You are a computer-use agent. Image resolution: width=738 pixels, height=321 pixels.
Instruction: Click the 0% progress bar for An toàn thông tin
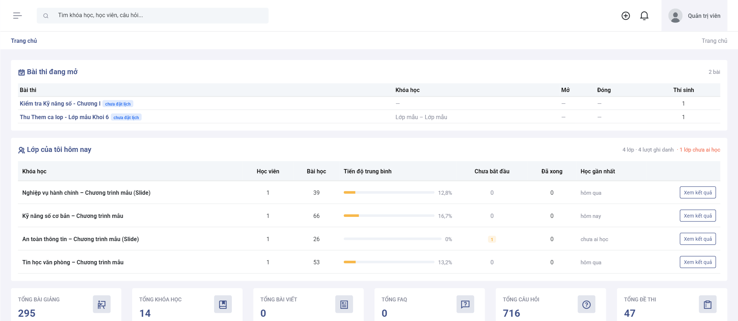pyautogui.click(x=392, y=239)
